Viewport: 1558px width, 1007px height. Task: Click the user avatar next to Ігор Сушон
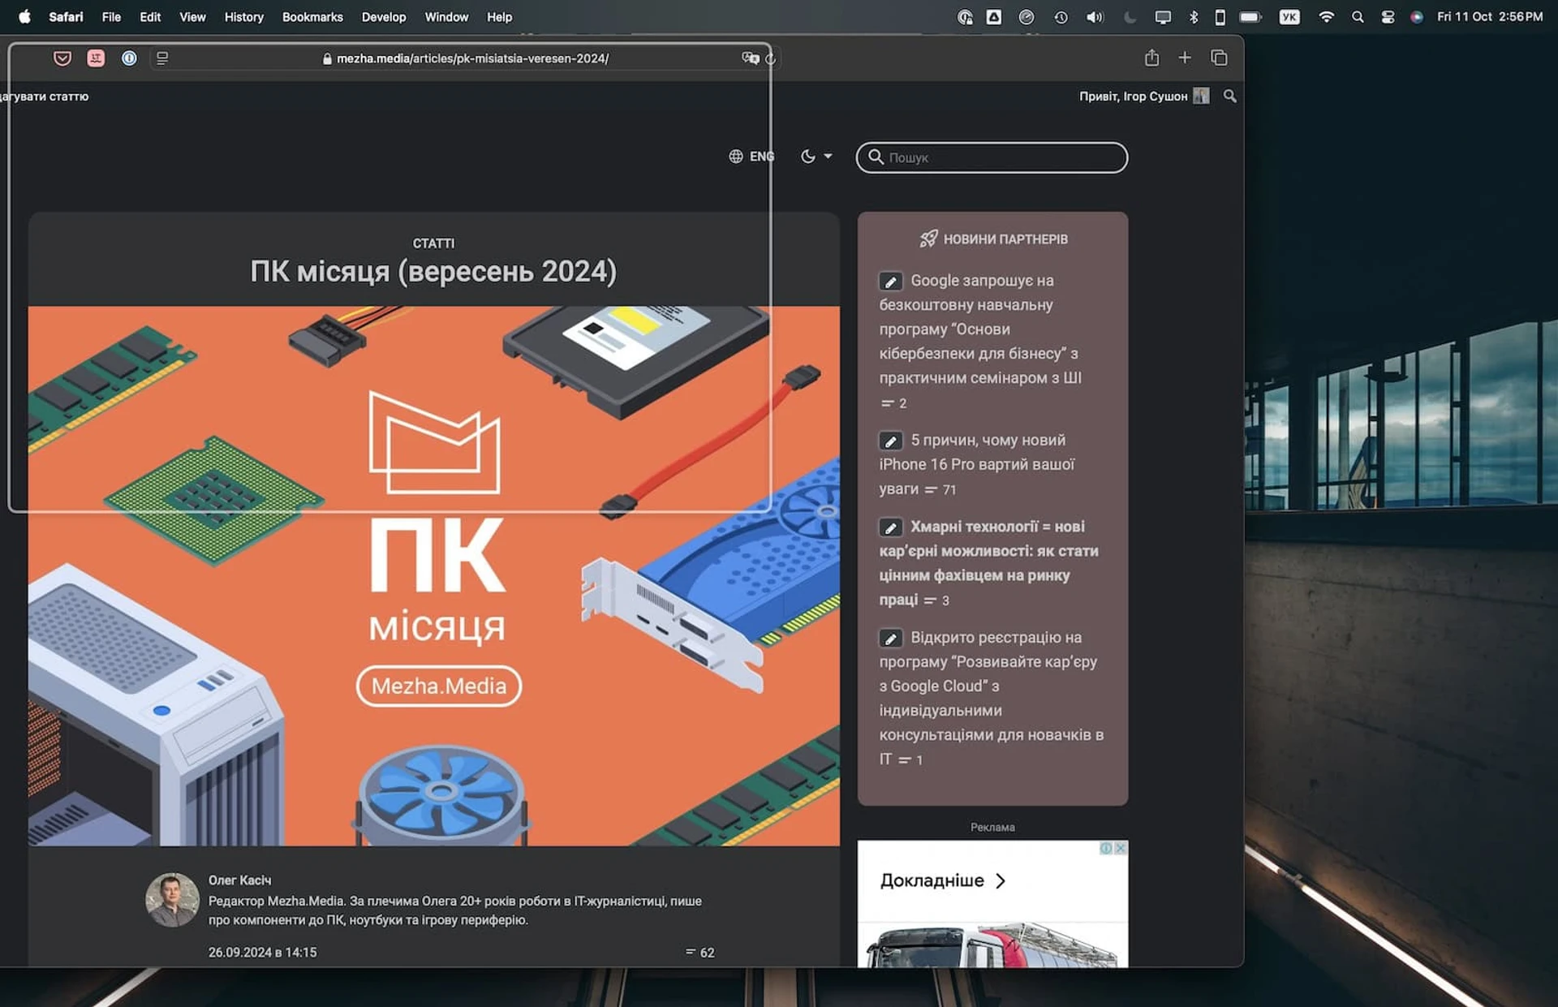tap(1201, 96)
